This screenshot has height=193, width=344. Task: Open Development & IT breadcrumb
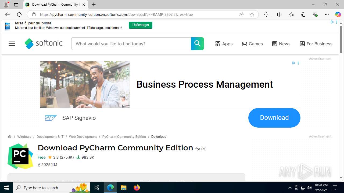click(x=50, y=136)
